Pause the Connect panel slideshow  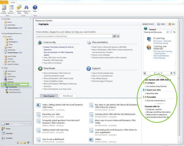tap(145, 73)
